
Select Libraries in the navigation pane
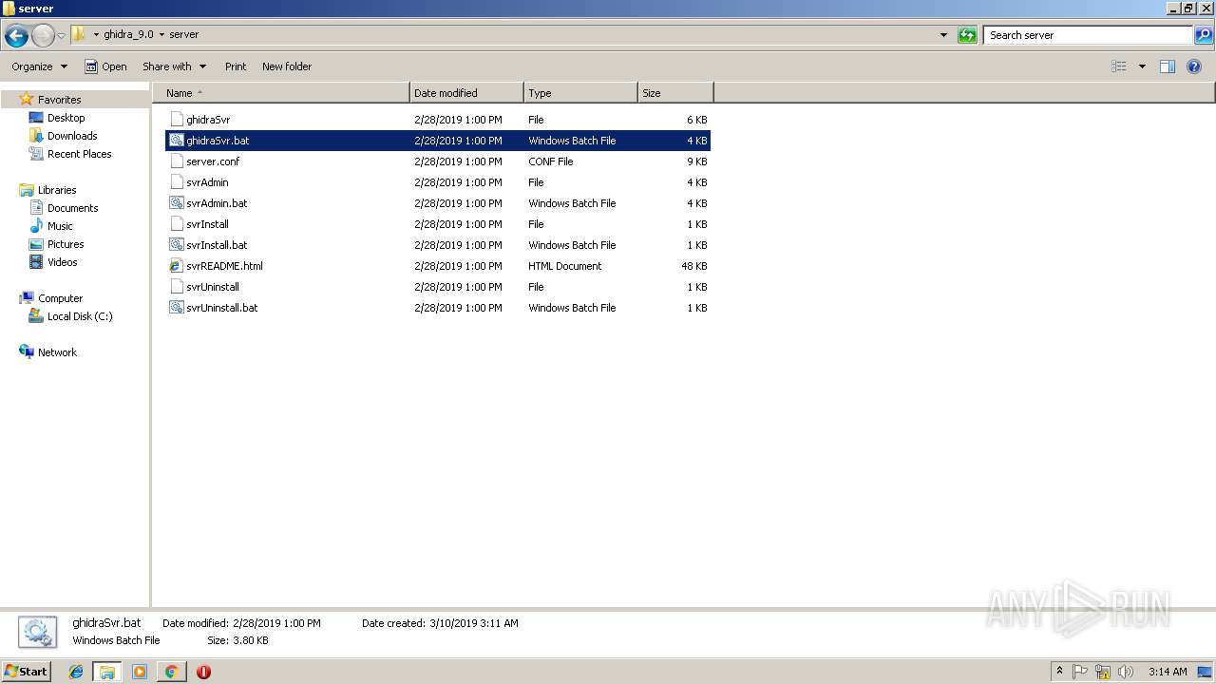[x=57, y=190]
